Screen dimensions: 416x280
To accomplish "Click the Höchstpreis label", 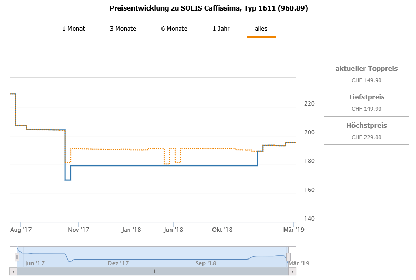I will coord(366,126).
